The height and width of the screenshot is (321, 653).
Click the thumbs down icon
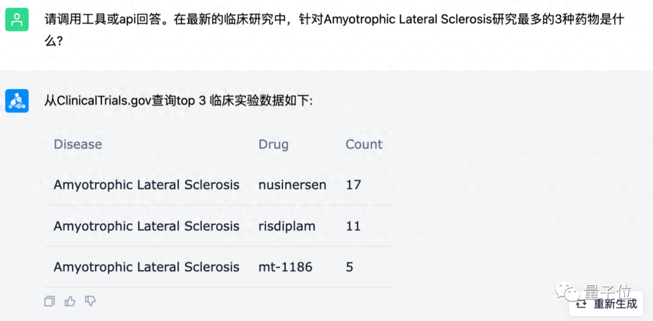coord(90,301)
